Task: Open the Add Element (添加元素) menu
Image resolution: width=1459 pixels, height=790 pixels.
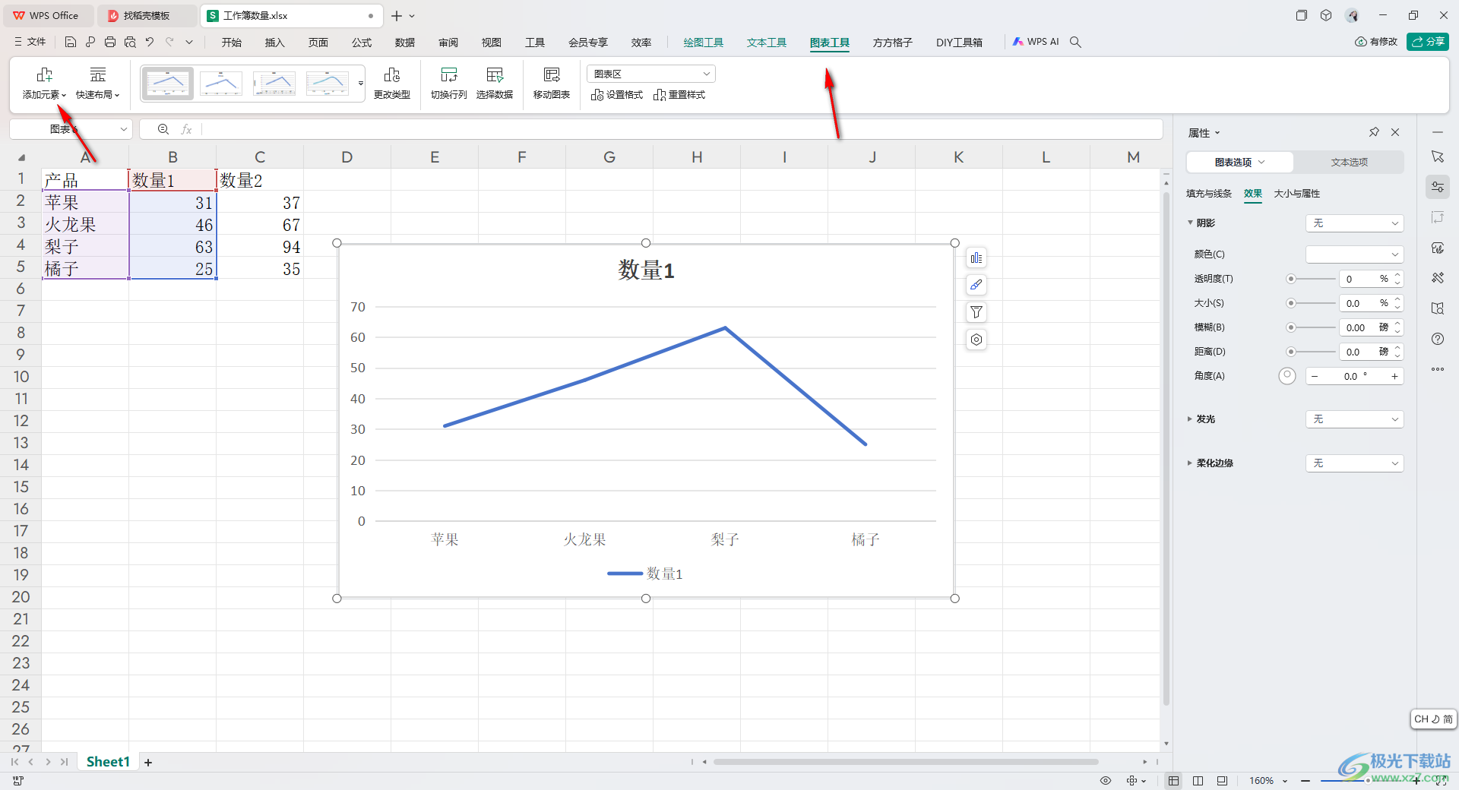Action: [44, 84]
